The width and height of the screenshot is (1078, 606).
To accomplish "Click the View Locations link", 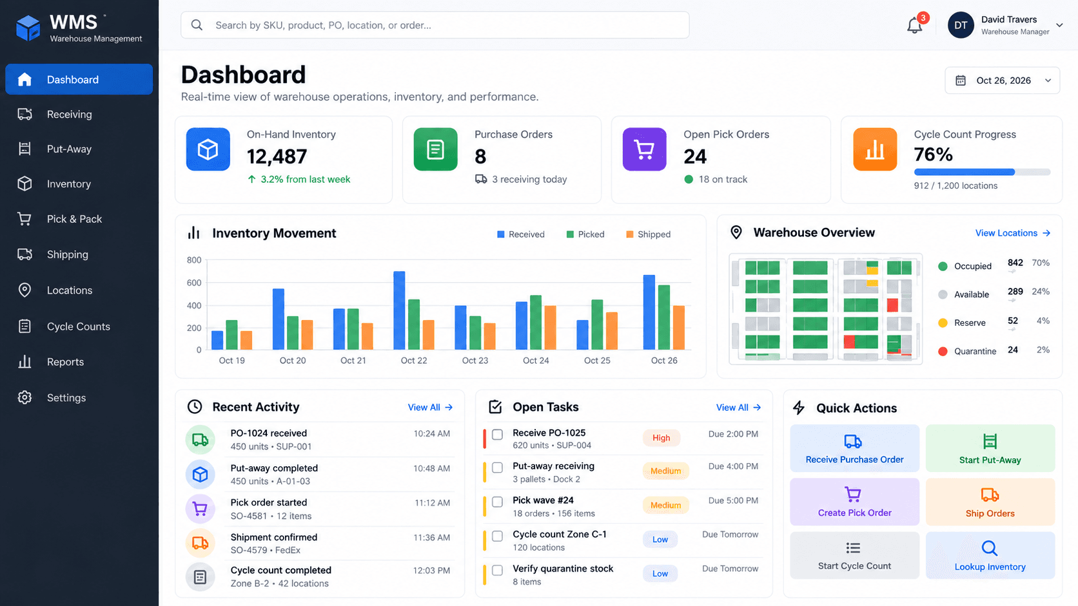I will [x=1013, y=233].
